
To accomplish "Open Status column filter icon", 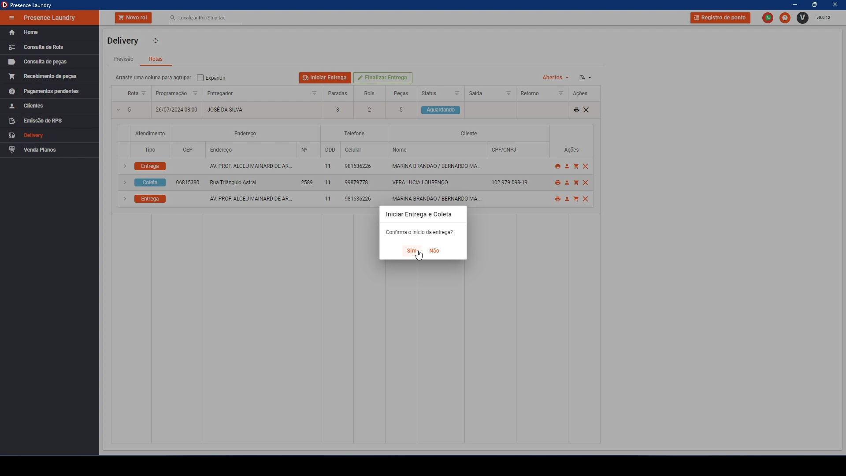I will click(457, 93).
